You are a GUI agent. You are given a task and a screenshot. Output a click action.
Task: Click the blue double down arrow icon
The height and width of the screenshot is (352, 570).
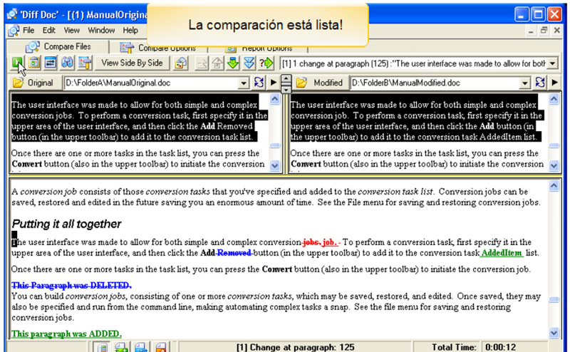point(249,63)
